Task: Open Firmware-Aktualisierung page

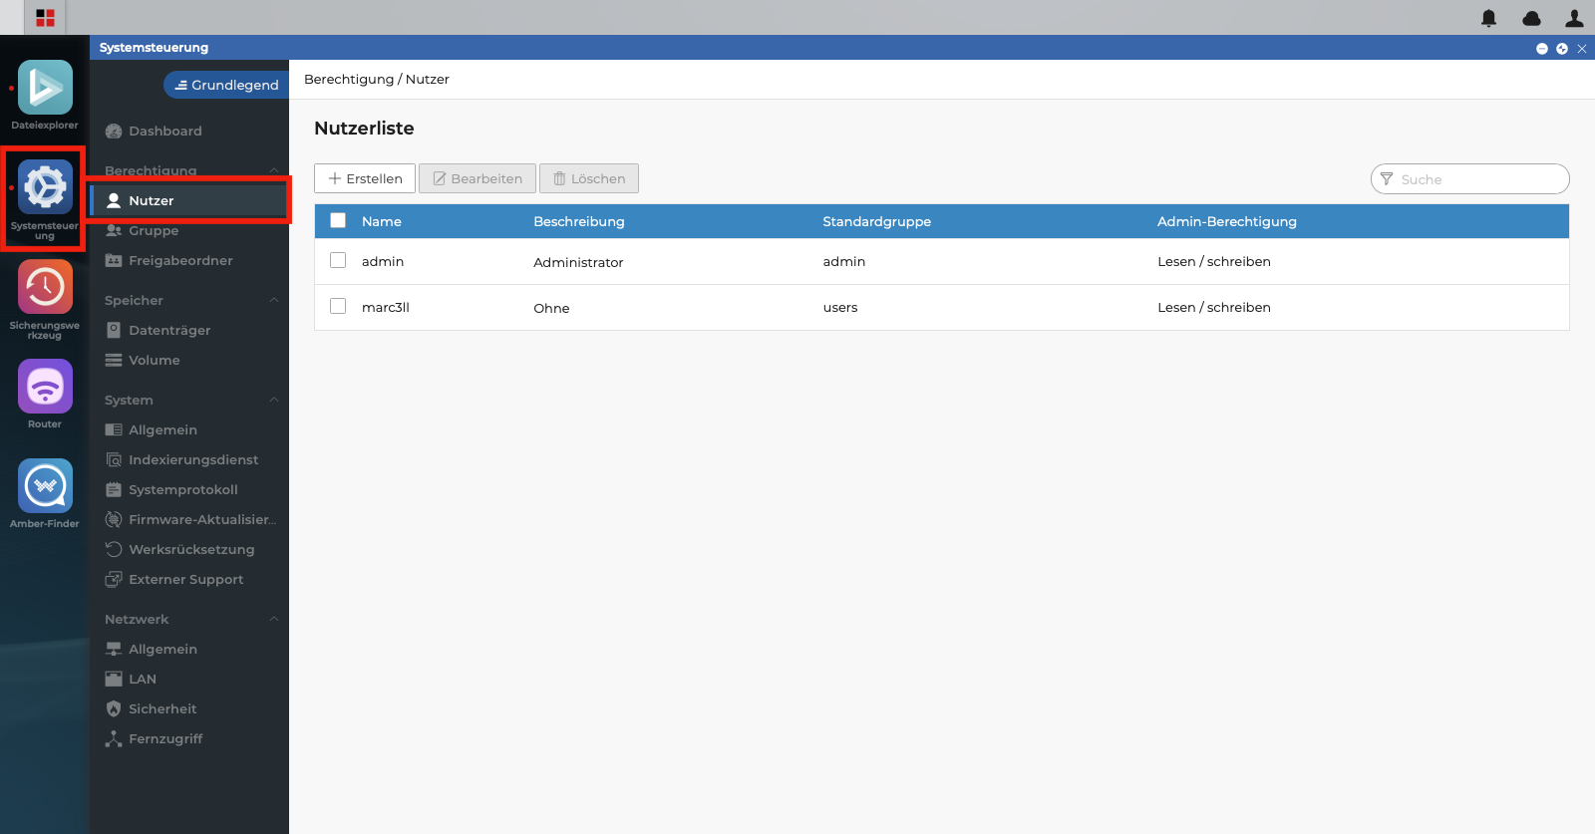Action: 189,519
